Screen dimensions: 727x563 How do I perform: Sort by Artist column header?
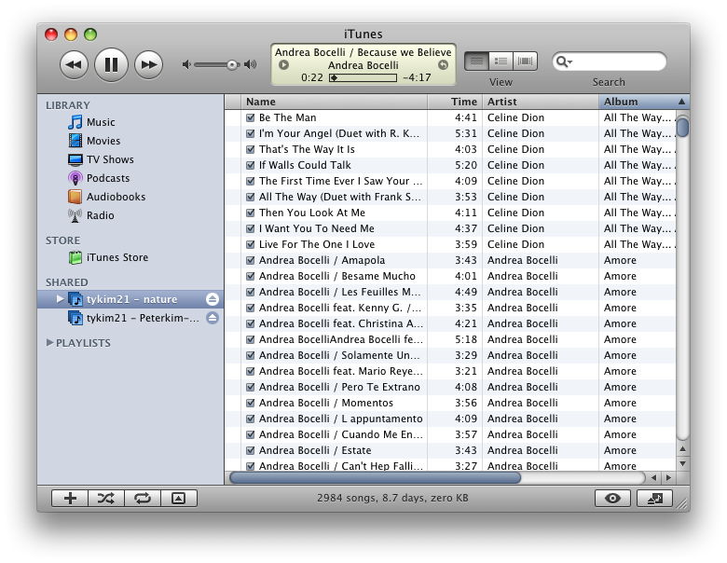pyautogui.click(x=541, y=102)
